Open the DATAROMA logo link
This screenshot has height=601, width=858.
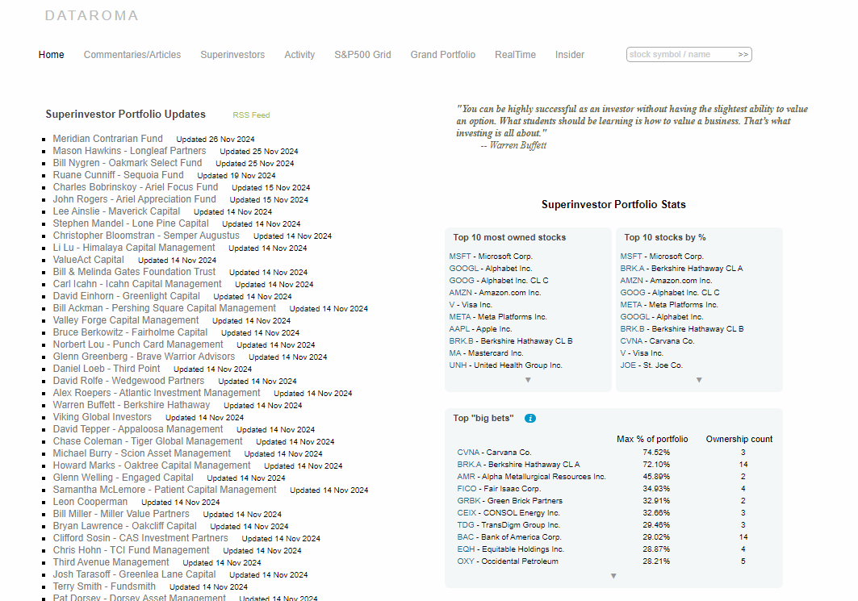pyautogui.click(x=92, y=16)
